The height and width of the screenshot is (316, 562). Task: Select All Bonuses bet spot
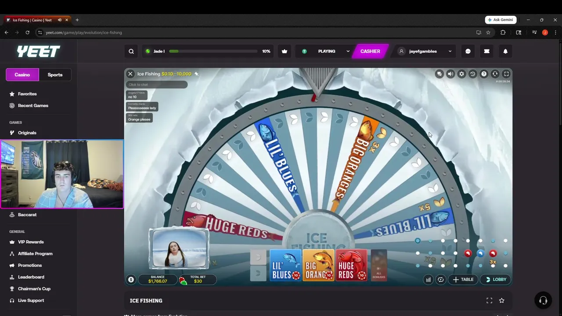[x=379, y=265]
